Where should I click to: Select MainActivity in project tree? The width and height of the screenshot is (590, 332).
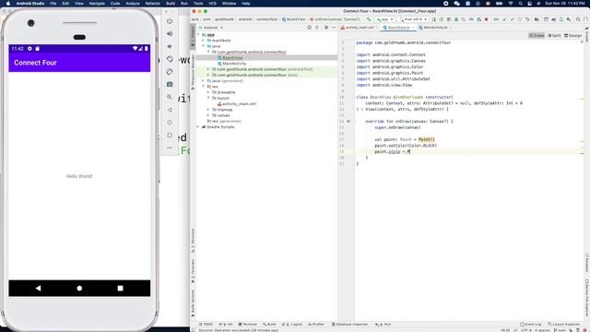pyautogui.click(x=234, y=64)
